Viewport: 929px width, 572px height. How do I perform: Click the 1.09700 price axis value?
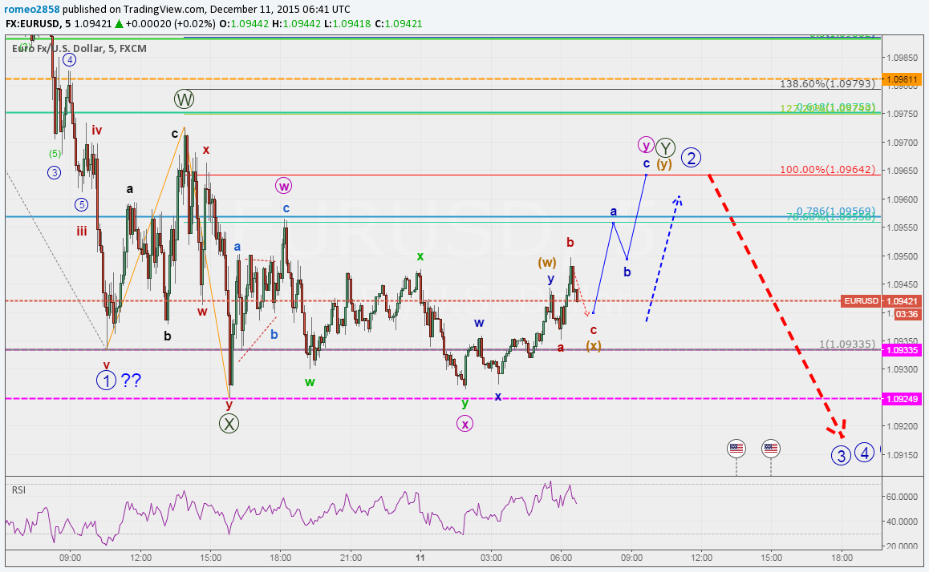902,143
